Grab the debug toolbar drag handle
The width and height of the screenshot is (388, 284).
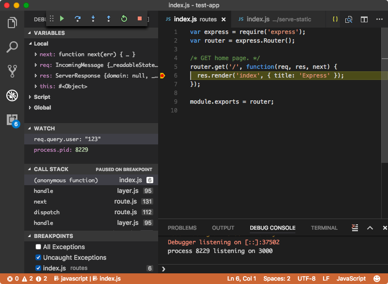tap(51, 18)
